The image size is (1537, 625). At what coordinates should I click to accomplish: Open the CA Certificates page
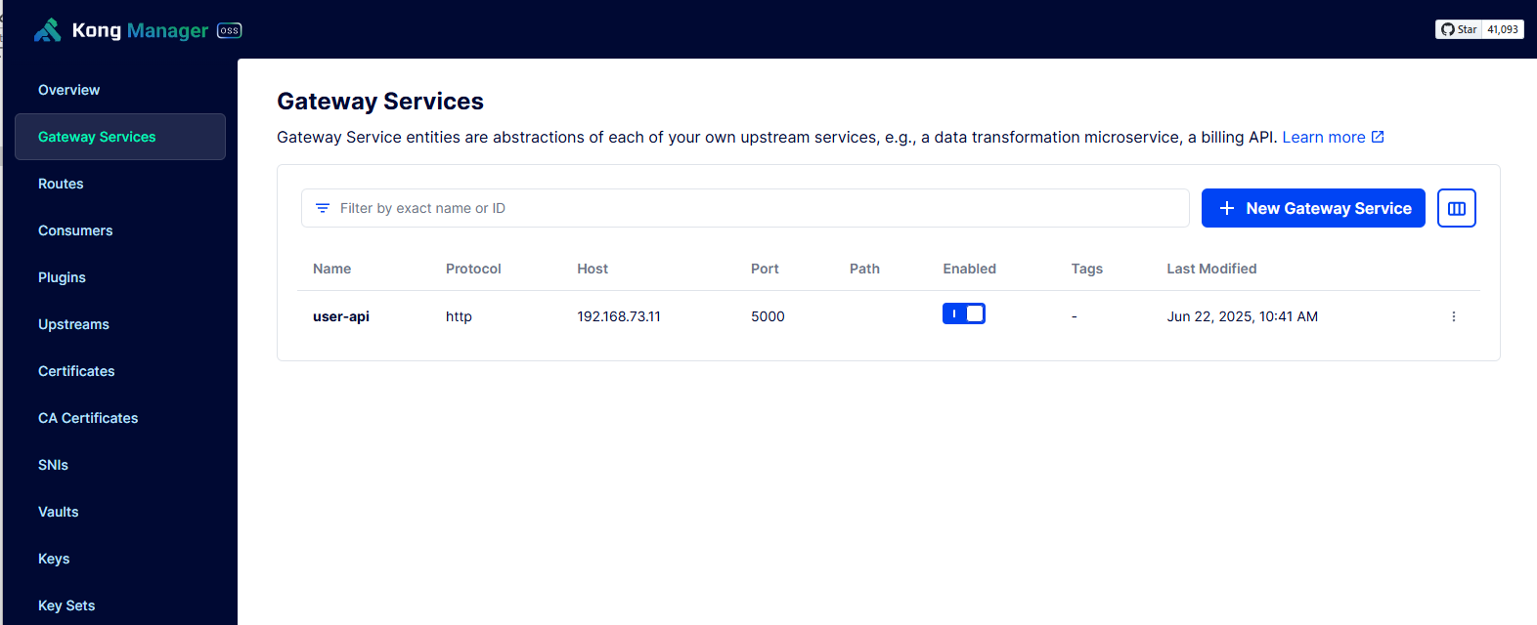[88, 418]
